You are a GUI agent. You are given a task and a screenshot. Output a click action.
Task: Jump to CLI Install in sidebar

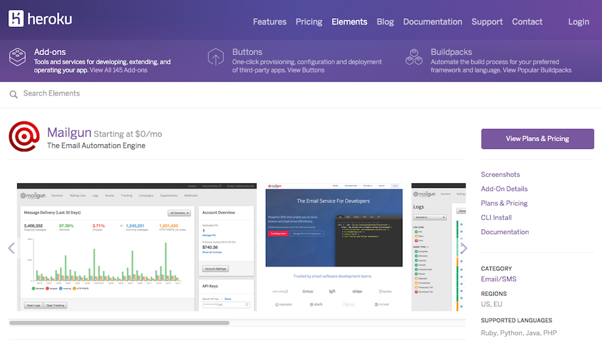click(496, 218)
